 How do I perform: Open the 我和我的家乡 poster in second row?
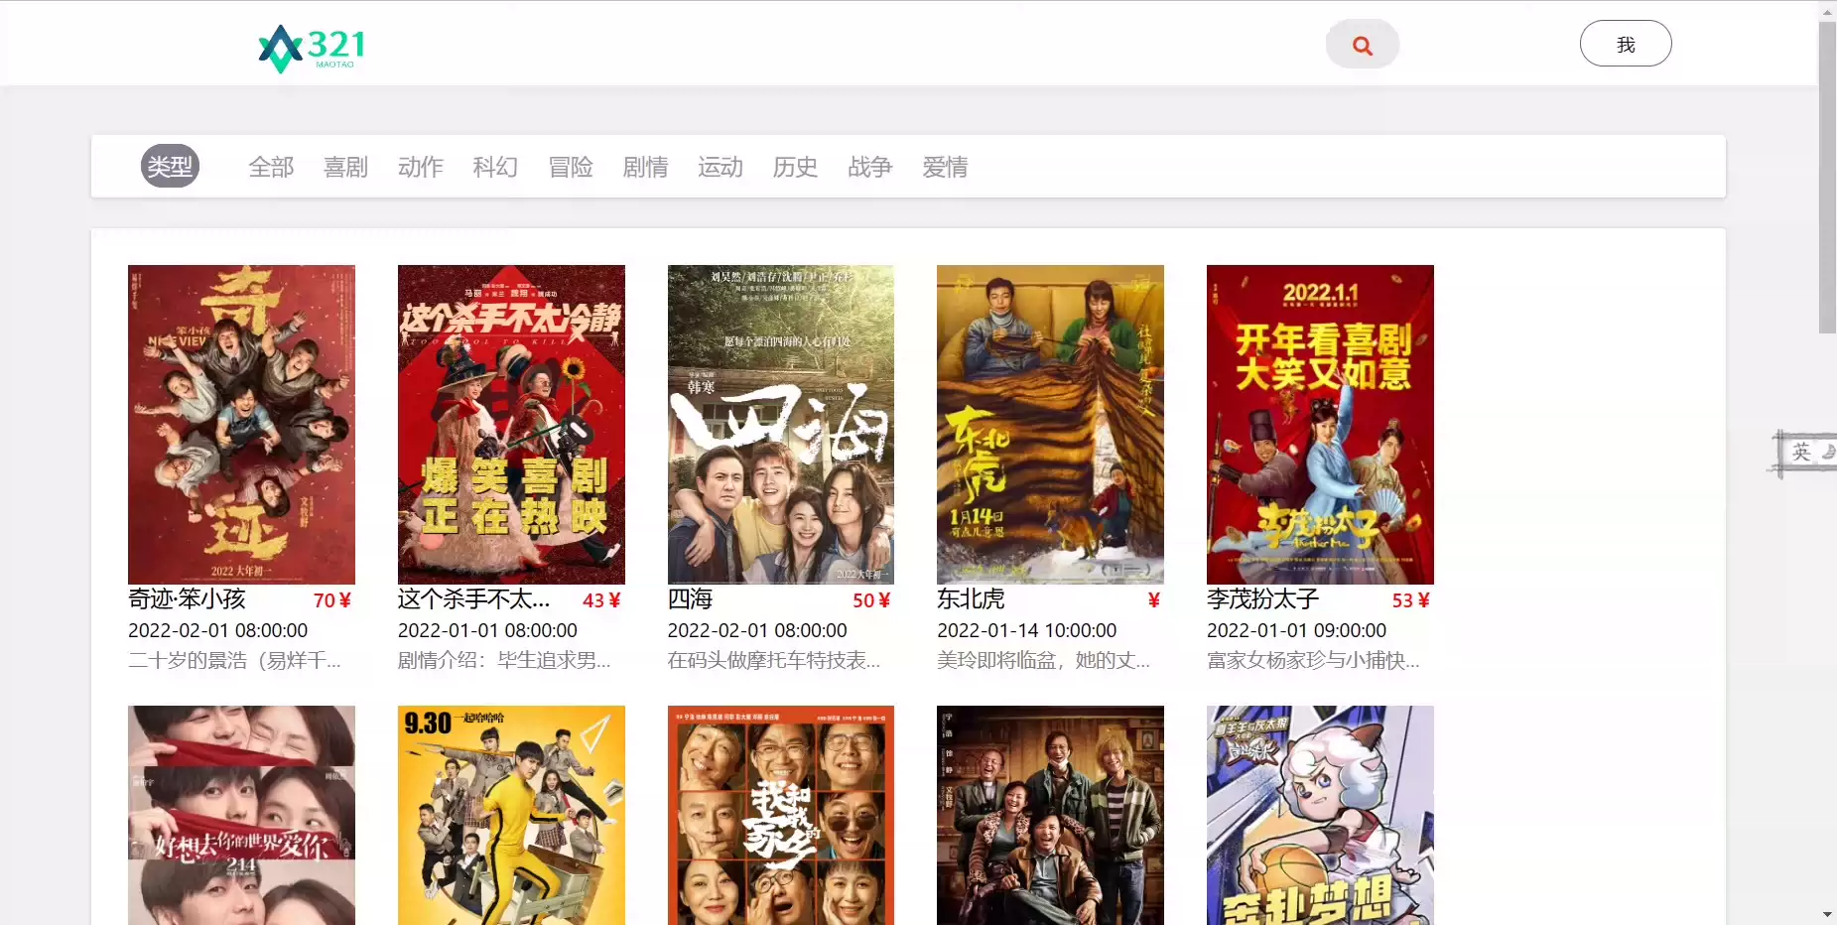[780, 814]
